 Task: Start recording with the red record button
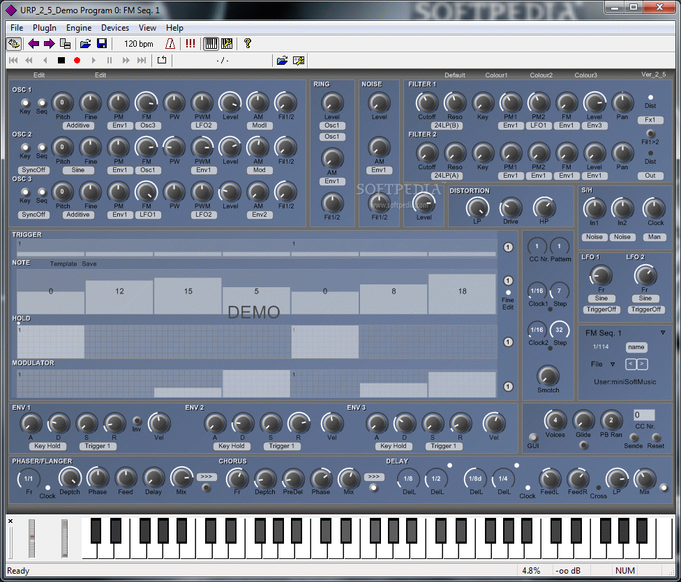coord(77,61)
